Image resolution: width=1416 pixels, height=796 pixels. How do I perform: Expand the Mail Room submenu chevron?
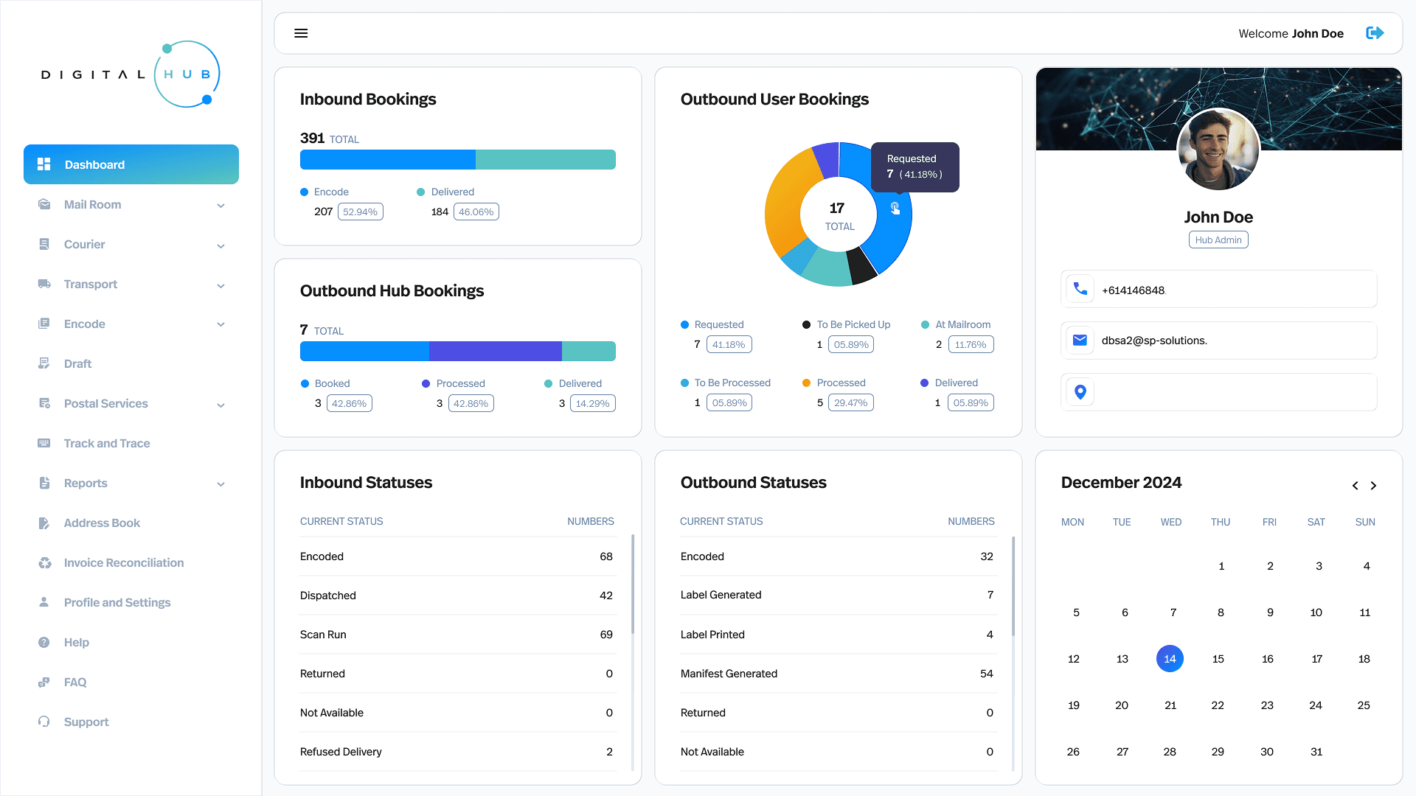[x=221, y=206]
